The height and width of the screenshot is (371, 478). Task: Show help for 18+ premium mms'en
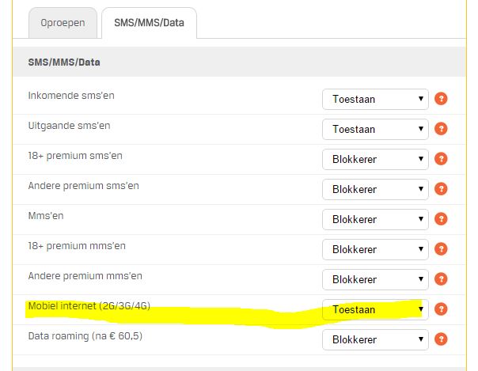click(441, 249)
